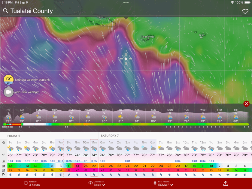Viewport: 252px width, 189px height.
Task: Toggle temperature units via °F label
Action: (x=4, y=155)
